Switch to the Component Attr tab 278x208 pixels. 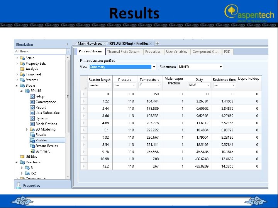(x=205, y=52)
